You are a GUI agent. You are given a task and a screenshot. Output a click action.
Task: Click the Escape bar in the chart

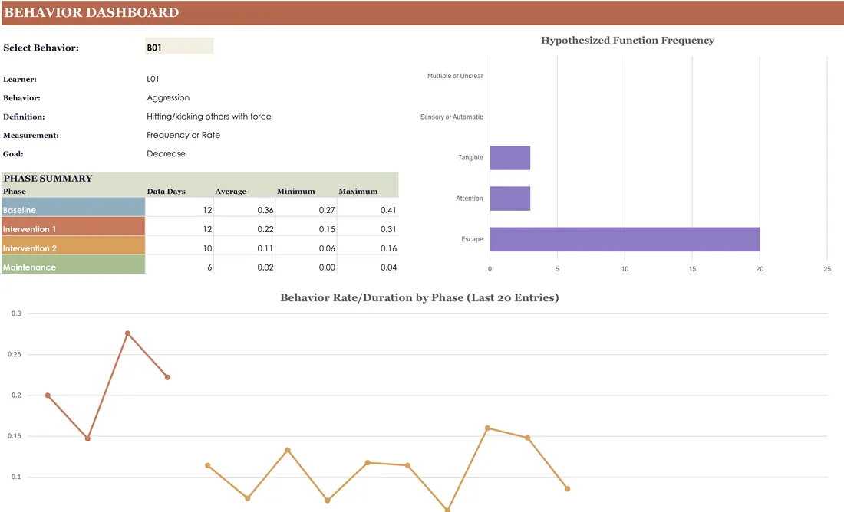click(625, 239)
